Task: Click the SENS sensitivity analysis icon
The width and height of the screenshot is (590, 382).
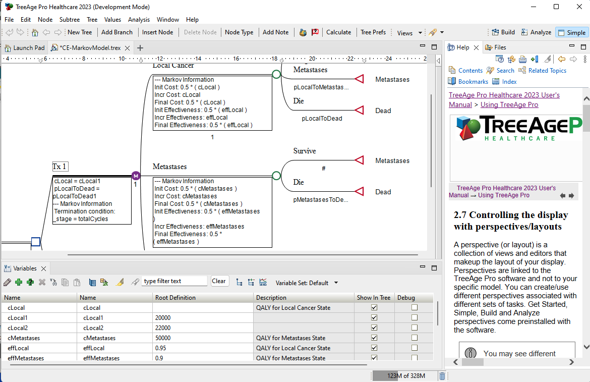Action: pos(263,282)
